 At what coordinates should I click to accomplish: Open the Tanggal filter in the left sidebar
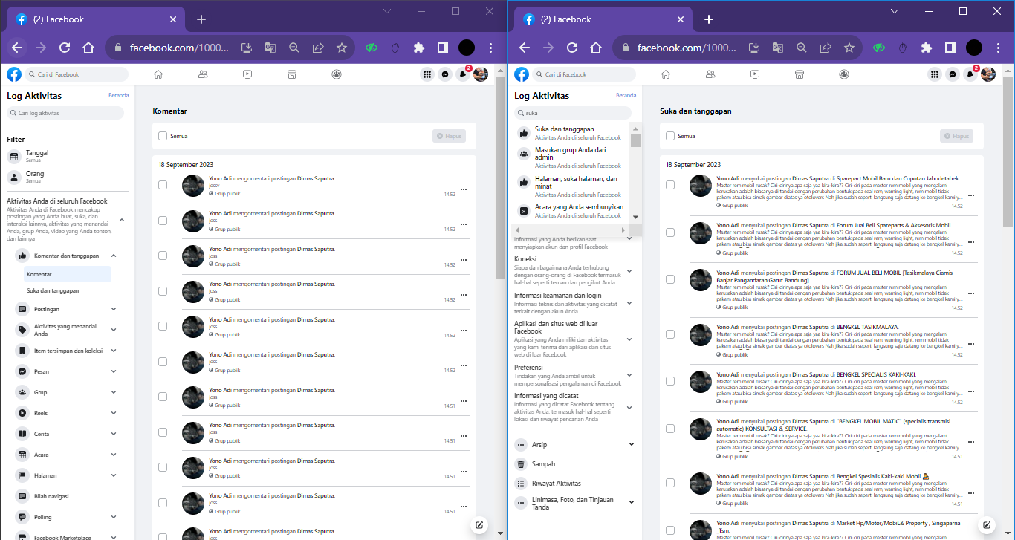pos(67,156)
